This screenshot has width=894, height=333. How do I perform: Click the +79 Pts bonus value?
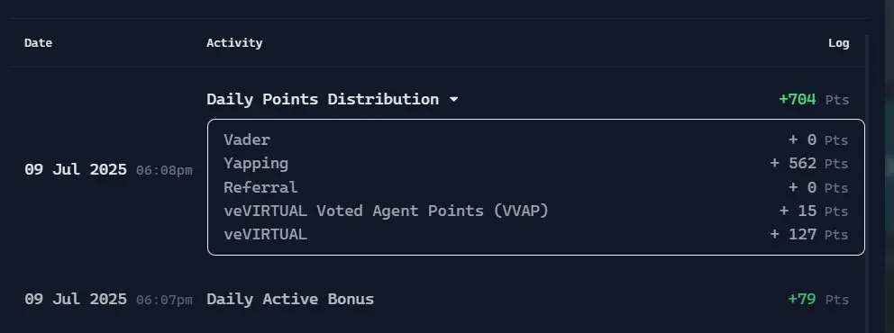tap(818, 299)
